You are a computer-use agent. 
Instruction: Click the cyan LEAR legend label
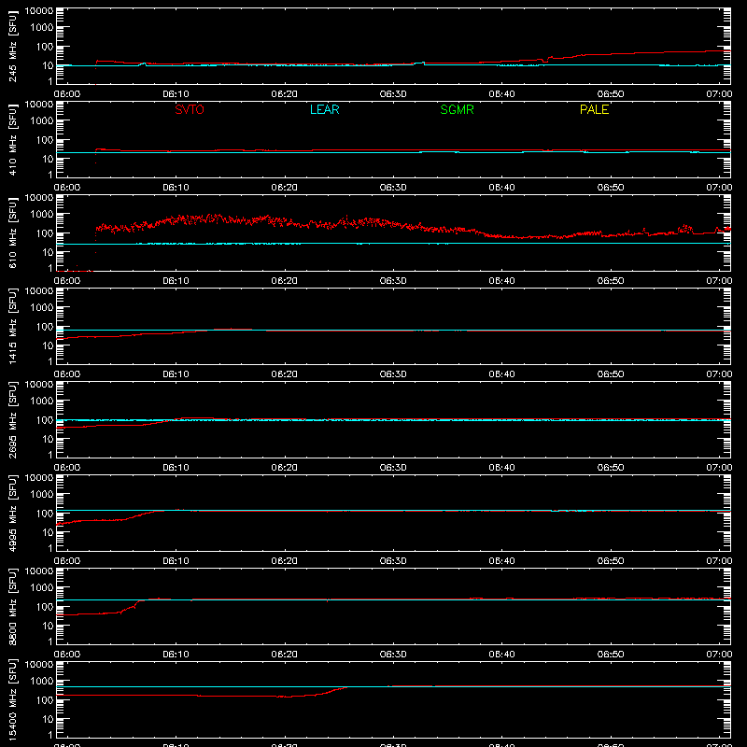324,109
